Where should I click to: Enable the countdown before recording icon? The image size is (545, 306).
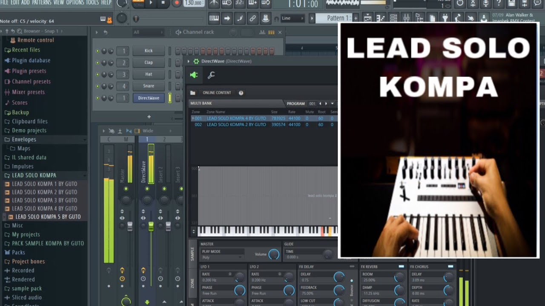click(240, 3)
